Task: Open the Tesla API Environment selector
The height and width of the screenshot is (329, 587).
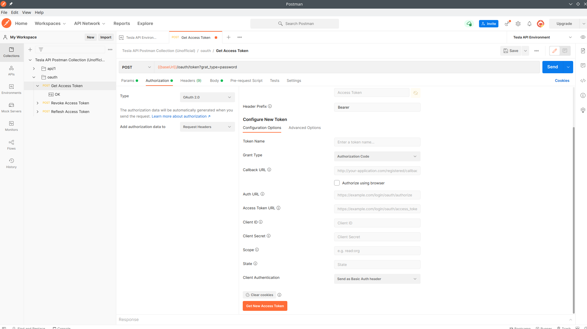Action: pyautogui.click(x=542, y=37)
